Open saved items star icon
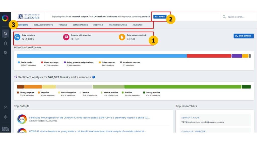Viewport: 257px width, 144px height. pos(6,43)
